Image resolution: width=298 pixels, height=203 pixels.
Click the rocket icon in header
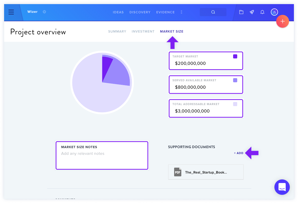[x=252, y=12]
